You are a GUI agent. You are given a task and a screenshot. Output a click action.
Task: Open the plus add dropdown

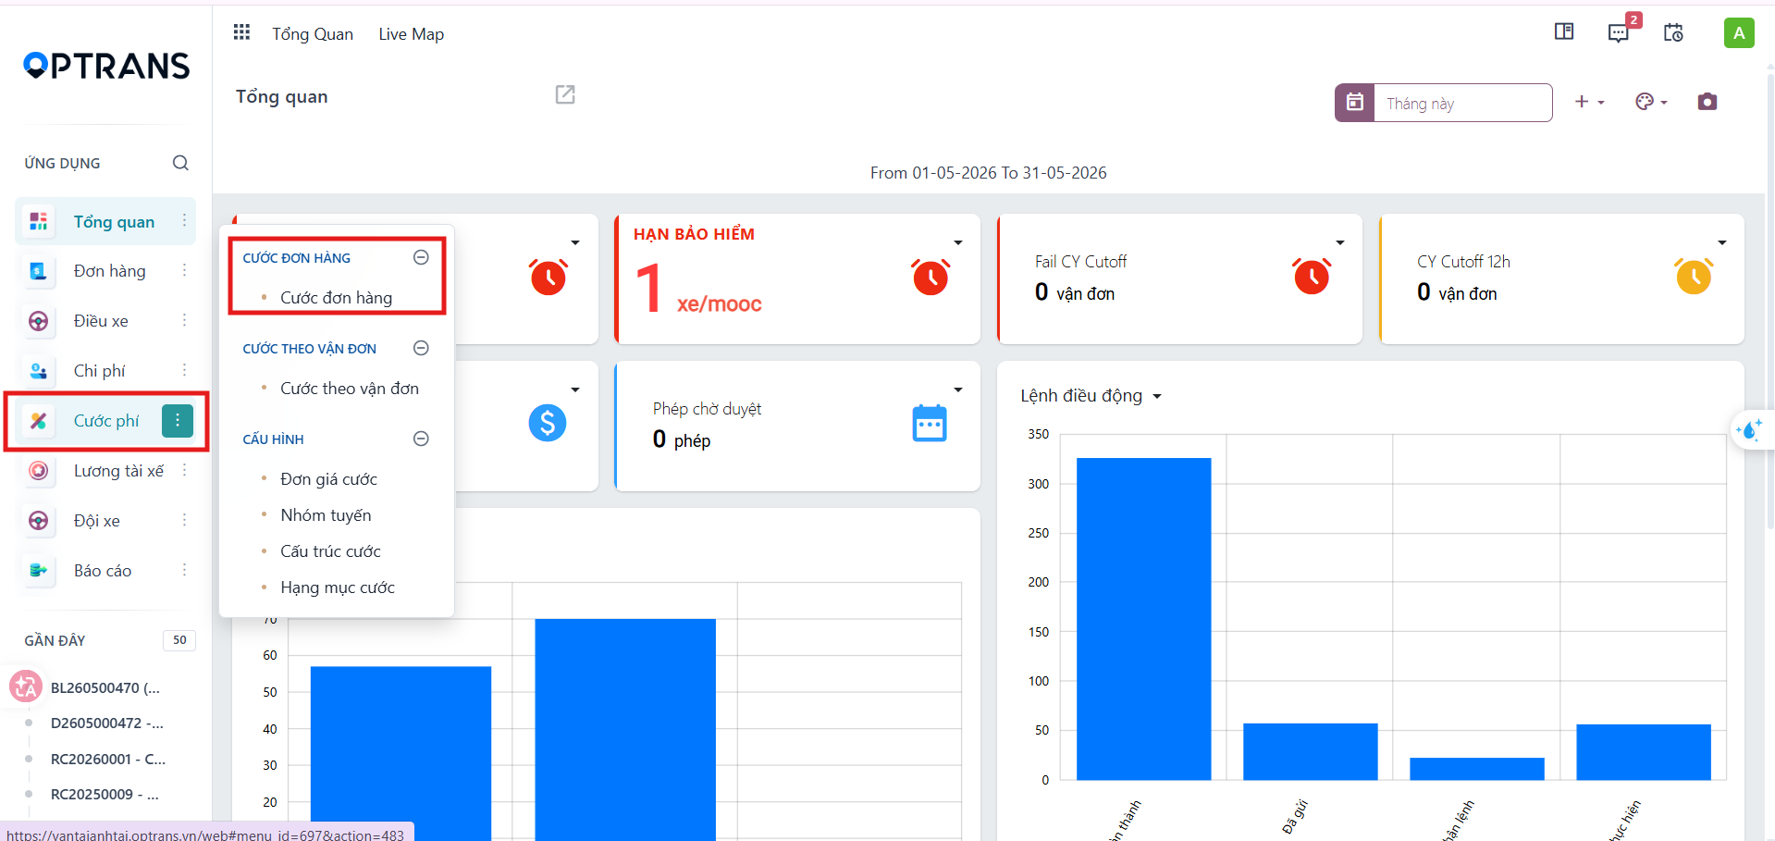pyautogui.click(x=1589, y=102)
